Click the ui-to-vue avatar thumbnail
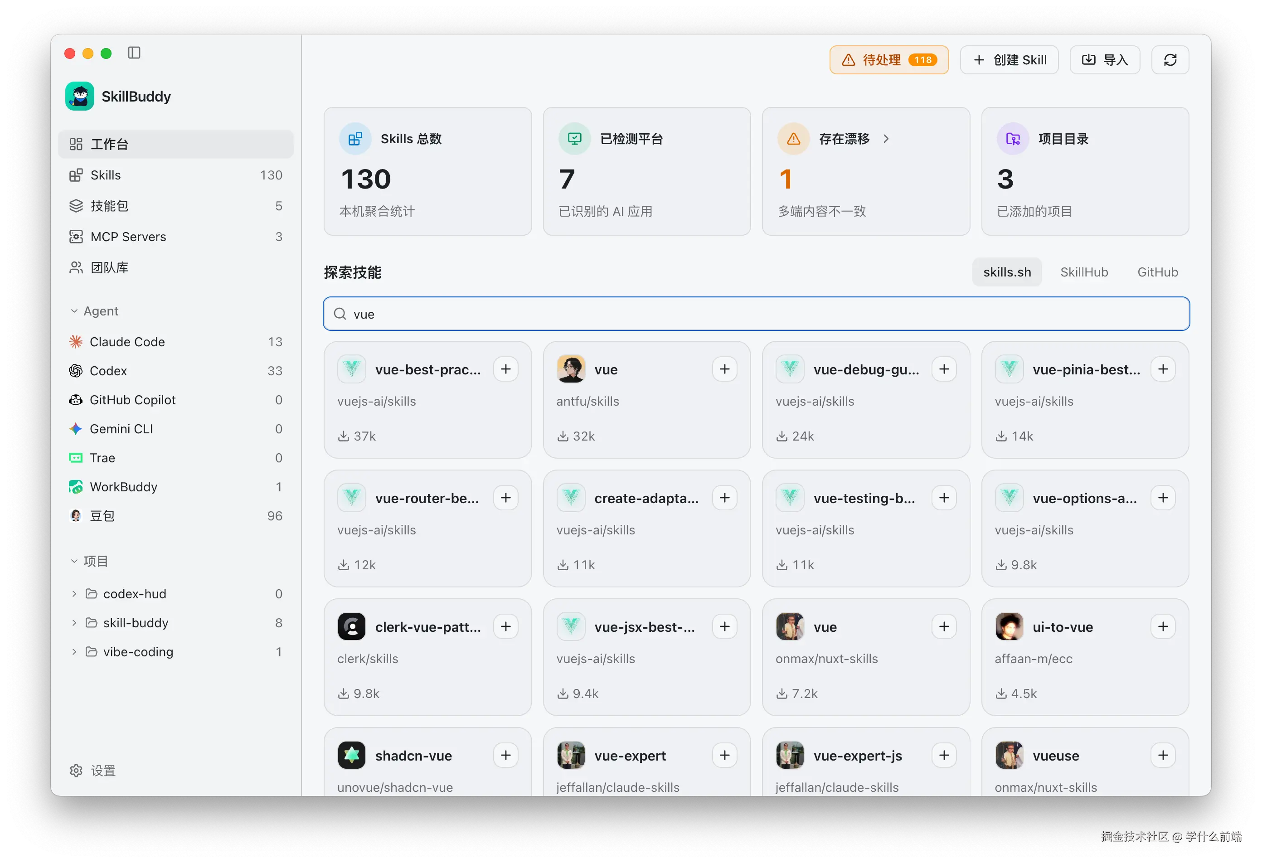 tap(1009, 627)
